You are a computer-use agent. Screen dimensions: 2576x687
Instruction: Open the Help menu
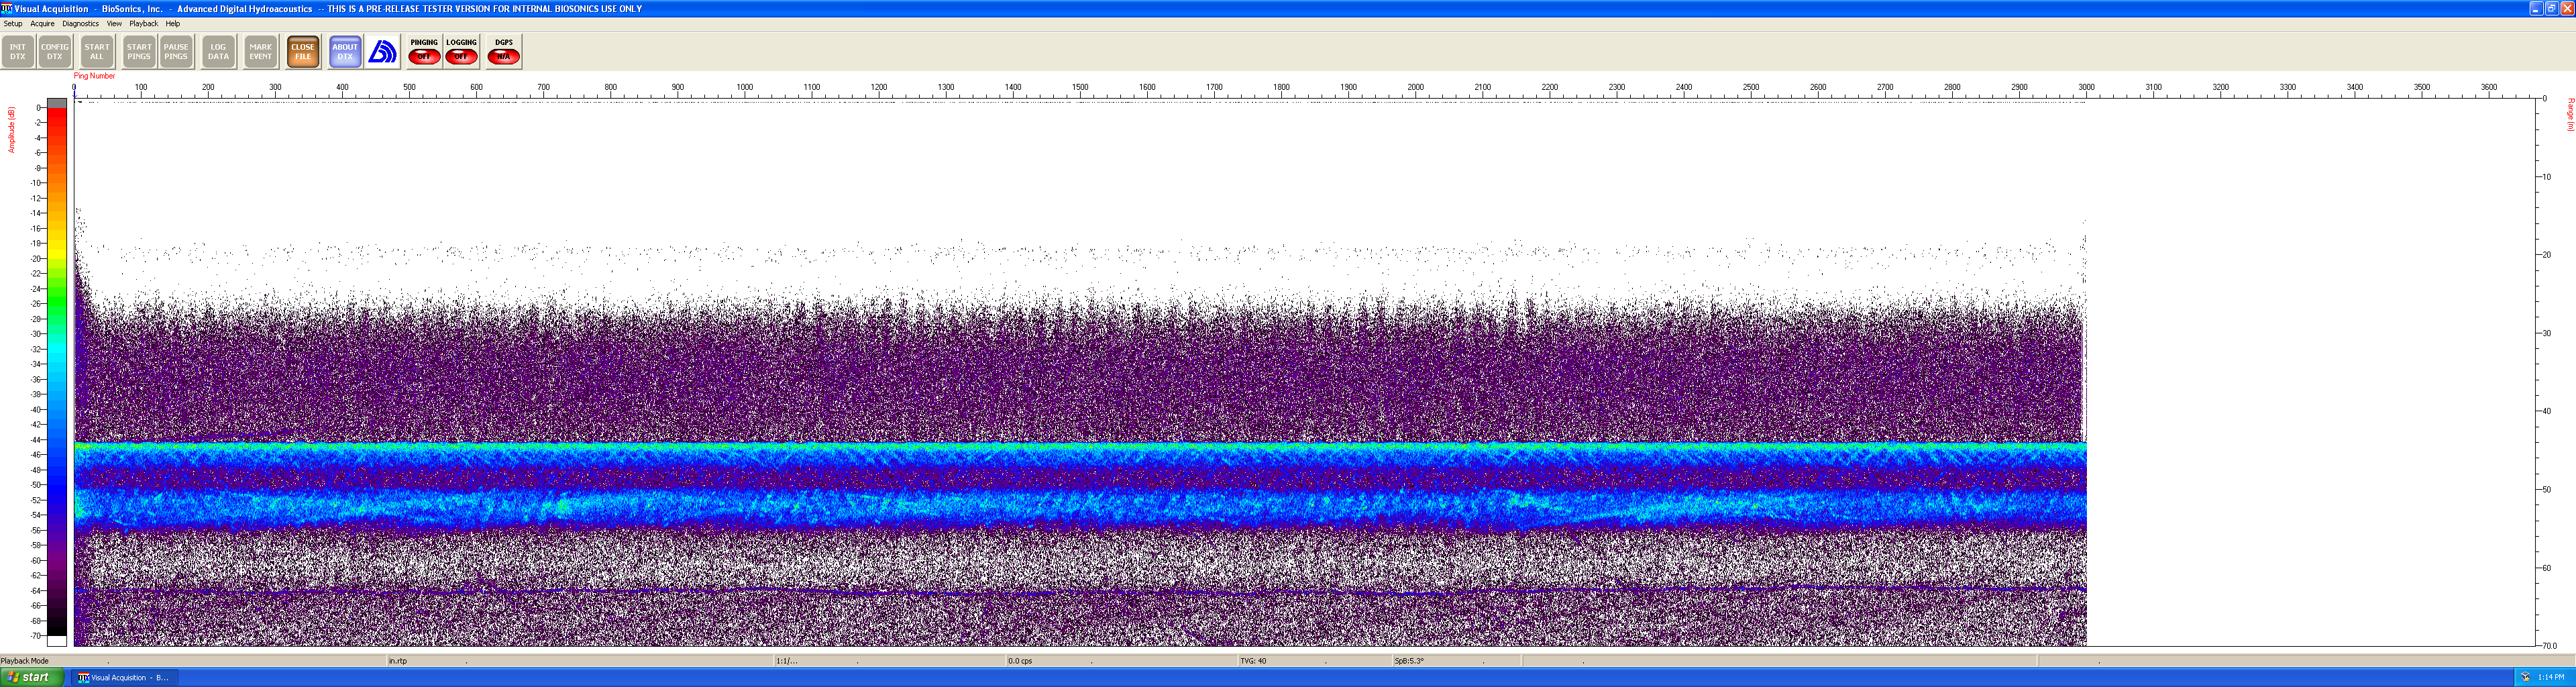tap(173, 23)
